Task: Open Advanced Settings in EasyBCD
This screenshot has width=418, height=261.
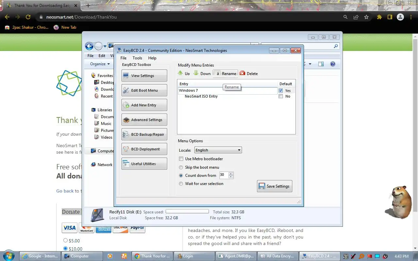Action: pos(144,120)
